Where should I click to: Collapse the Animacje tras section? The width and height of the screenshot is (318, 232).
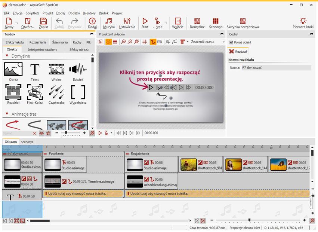pos(7,114)
